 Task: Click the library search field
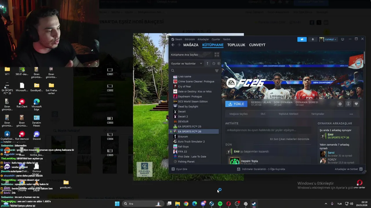pyautogui.click(x=193, y=70)
